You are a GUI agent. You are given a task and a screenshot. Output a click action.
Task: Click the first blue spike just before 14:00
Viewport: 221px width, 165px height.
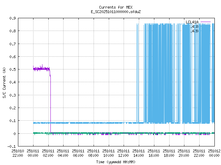click(137, 69)
